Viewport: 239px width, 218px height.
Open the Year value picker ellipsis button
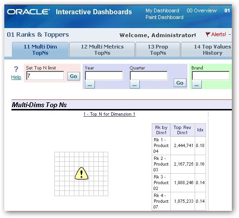tap(90, 85)
